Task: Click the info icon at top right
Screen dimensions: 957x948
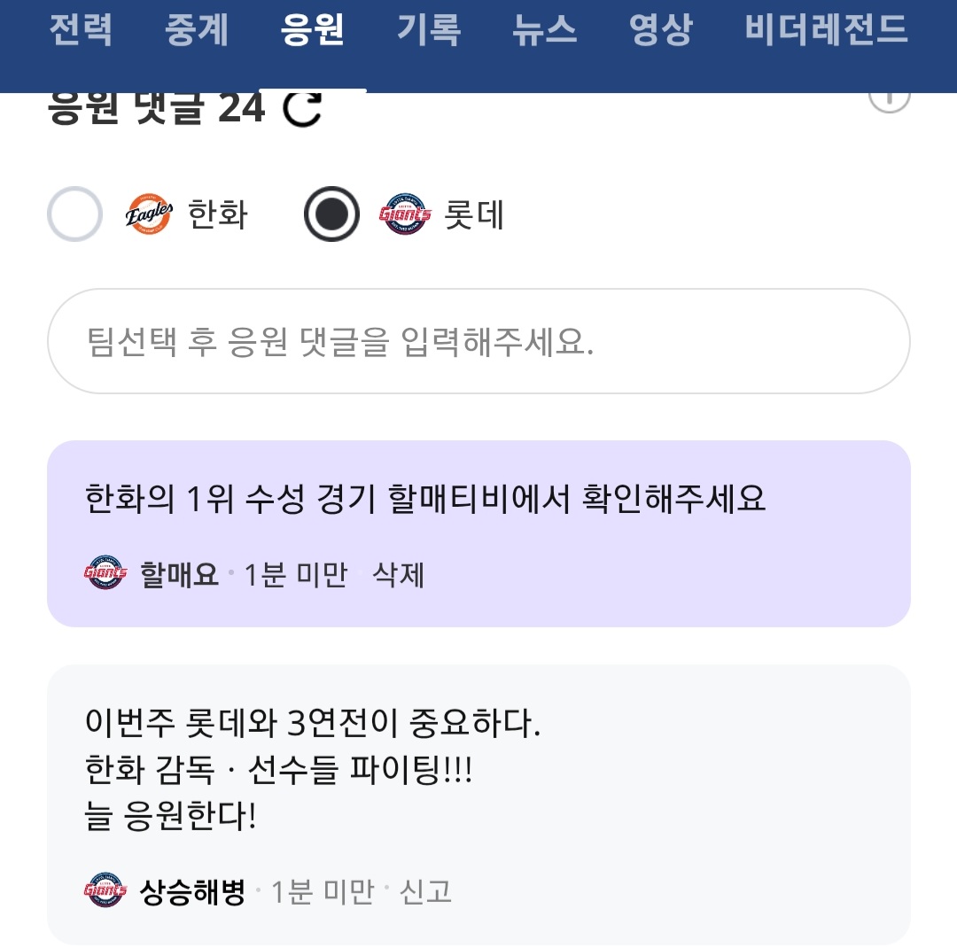Action: (889, 97)
